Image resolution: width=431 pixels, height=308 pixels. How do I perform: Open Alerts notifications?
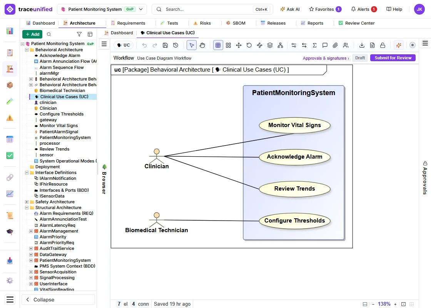point(364,9)
